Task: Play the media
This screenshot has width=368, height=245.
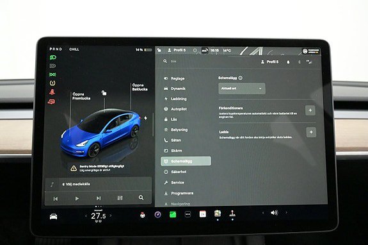Action: point(77,199)
